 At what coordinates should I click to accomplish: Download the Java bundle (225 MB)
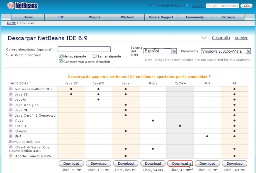tap(126, 163)
